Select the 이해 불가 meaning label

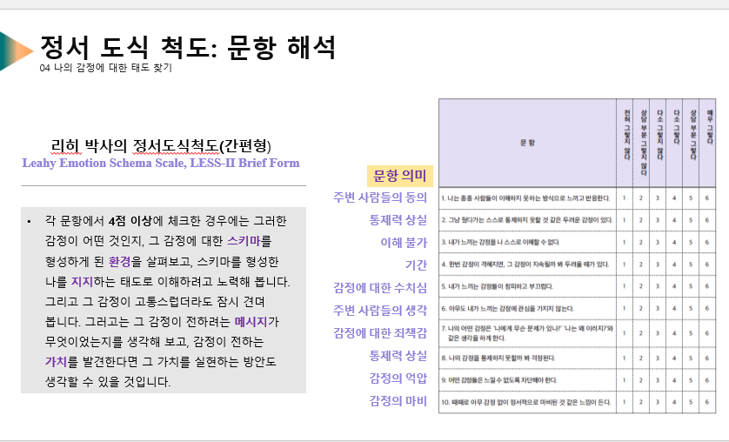coord(404,242)
